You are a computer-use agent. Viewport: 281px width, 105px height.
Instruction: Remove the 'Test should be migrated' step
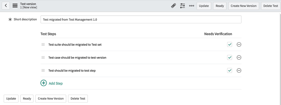[239, 70]
